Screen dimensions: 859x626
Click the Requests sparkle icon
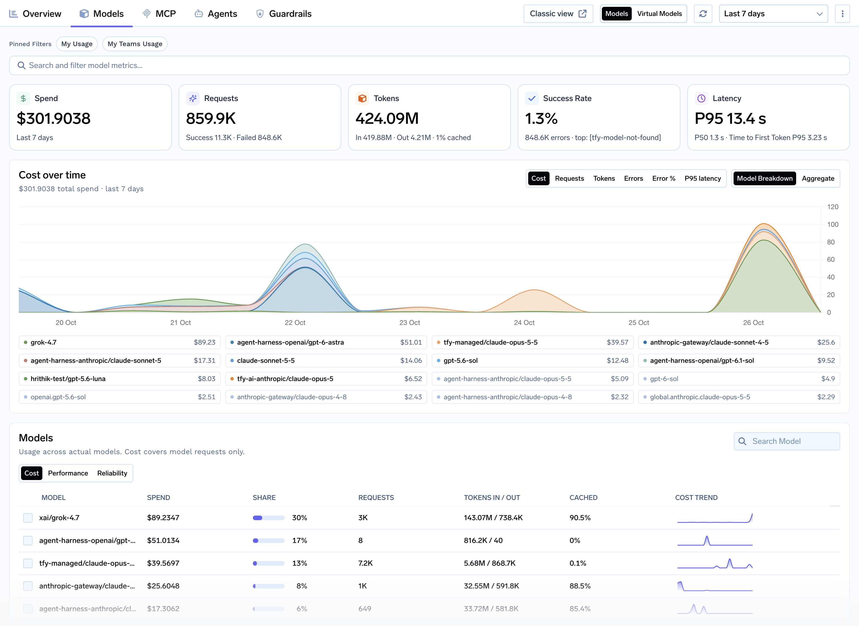193,98
